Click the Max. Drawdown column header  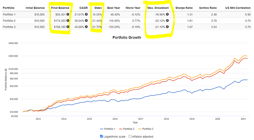(158, 8)
